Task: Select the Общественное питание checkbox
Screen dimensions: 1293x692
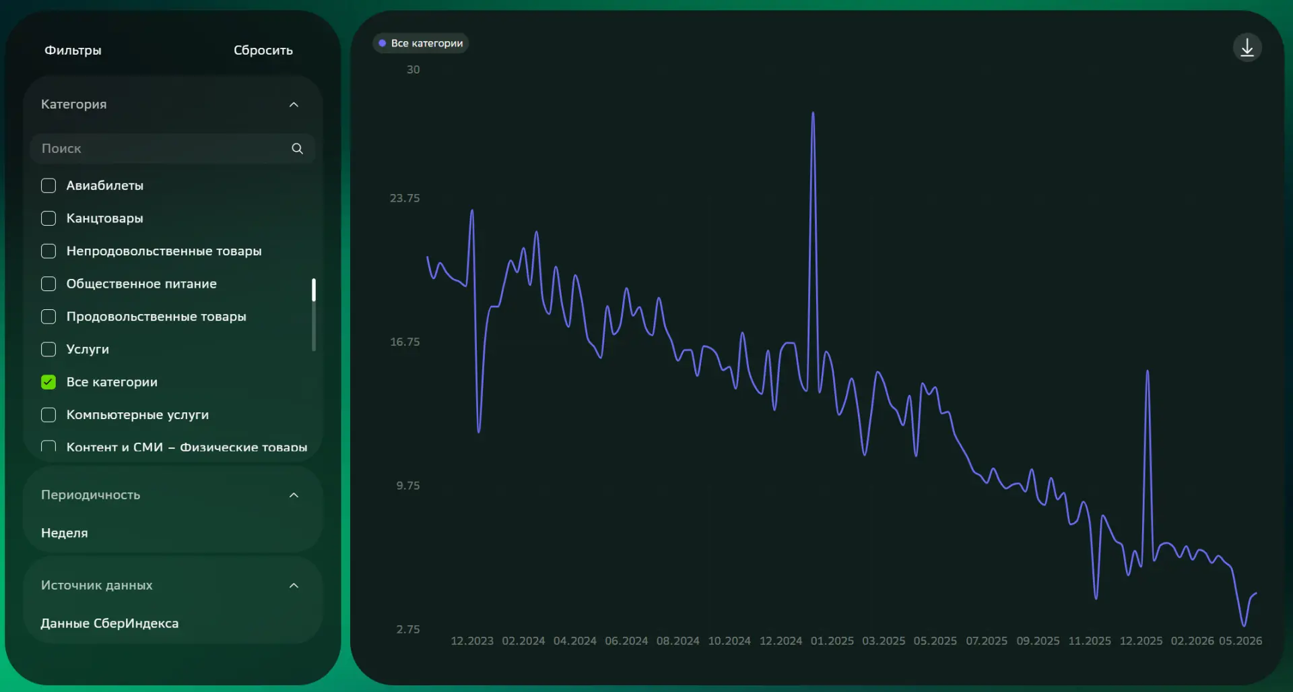Action: pyautogui.click(x=48, y=284)
